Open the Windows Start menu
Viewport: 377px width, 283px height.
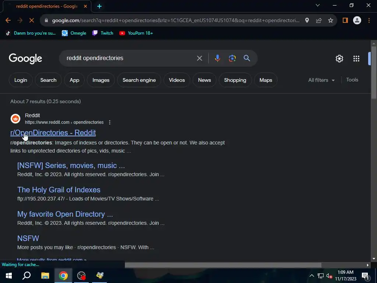click(9, 276)
